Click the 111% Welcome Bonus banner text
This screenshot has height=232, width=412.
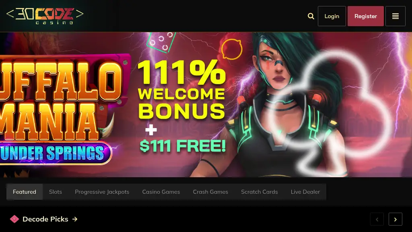point(181,89)
